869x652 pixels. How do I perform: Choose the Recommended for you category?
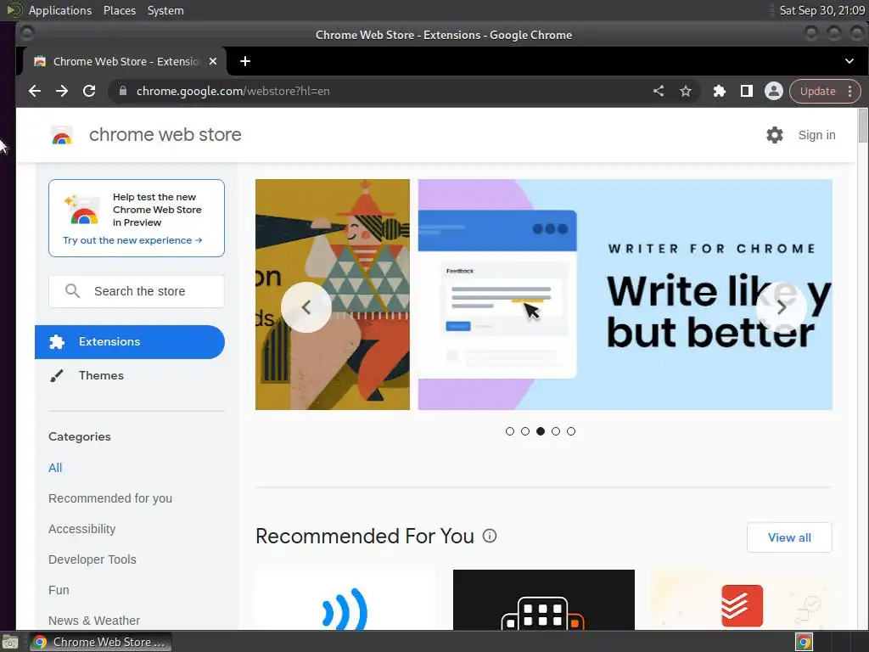pyautogui.click(x=110, y=498)
